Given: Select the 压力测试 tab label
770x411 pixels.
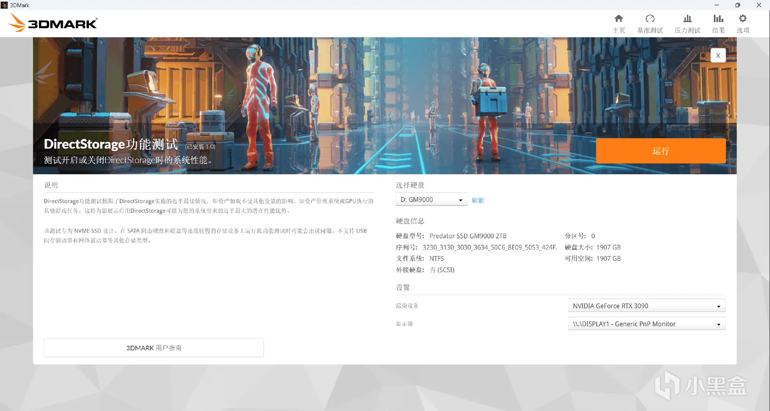Looking at the screenshot, I should (687, 30).
